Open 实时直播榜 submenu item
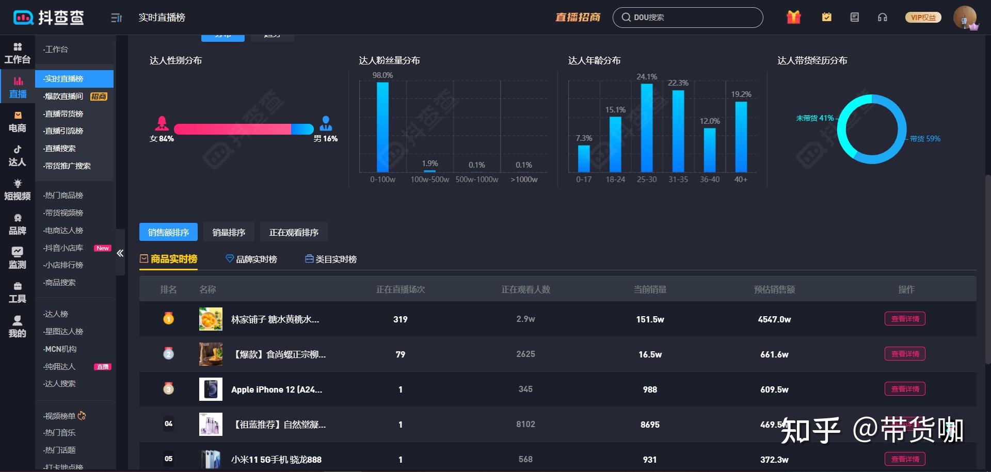Viewport: 991px width, 472px height. tap(74, 78)
